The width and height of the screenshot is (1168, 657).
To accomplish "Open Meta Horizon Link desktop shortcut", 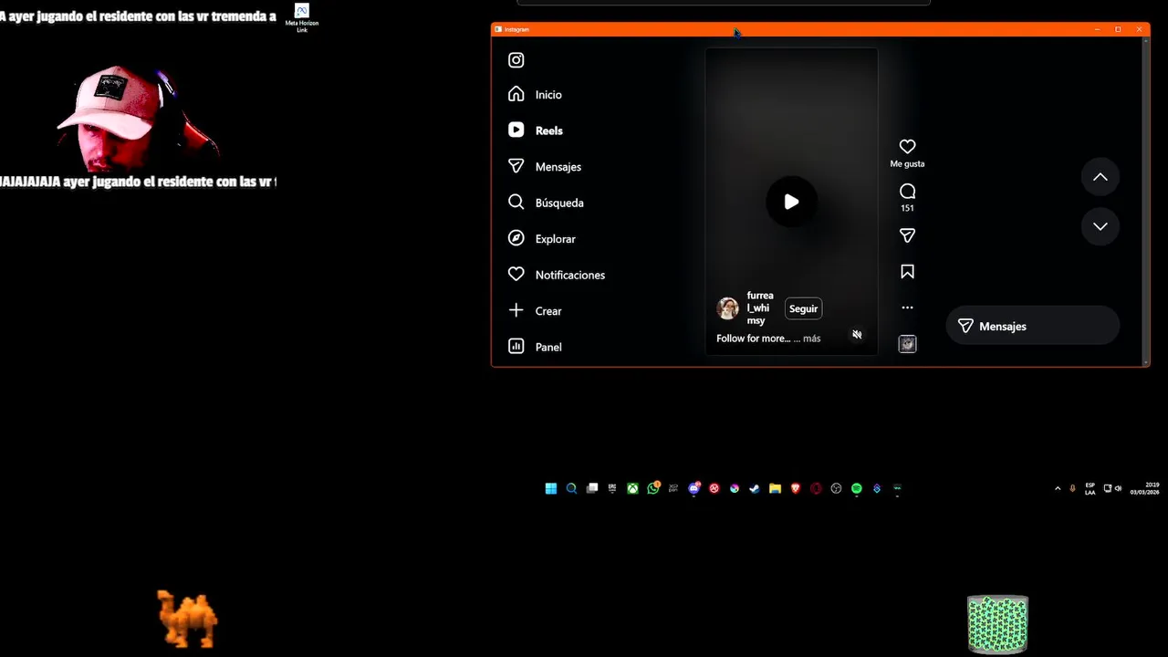I will [302, 18].
